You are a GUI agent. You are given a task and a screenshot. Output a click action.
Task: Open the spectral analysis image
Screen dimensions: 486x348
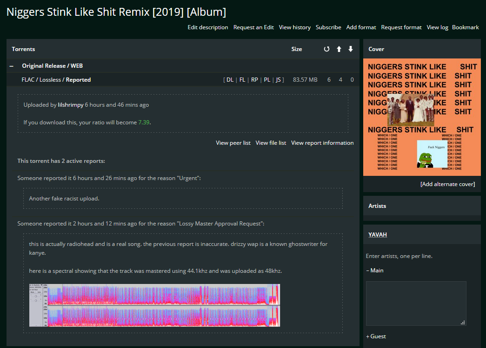pos(155,305)
